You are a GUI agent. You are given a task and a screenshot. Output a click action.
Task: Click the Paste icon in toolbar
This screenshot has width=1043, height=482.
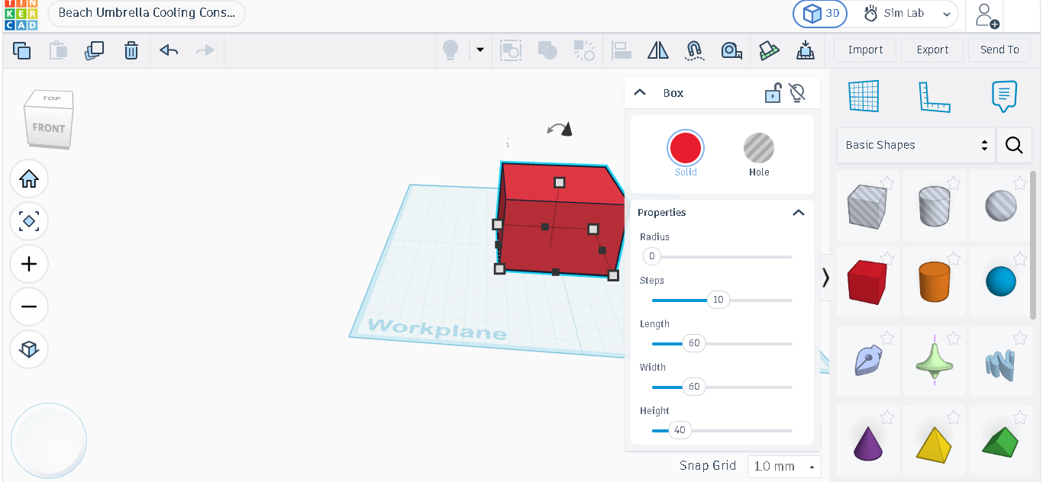click(58, 50)
